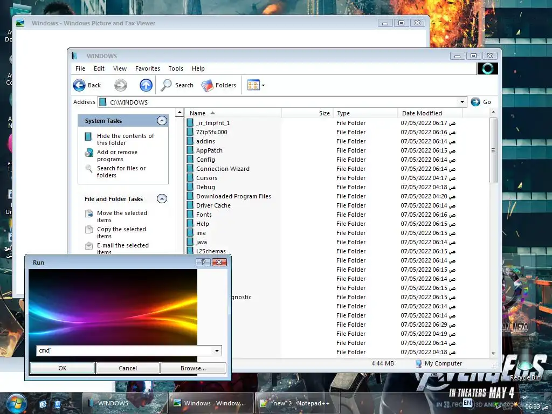Open the Favorites menu
The image size is (552, 414).
(148, 68)
